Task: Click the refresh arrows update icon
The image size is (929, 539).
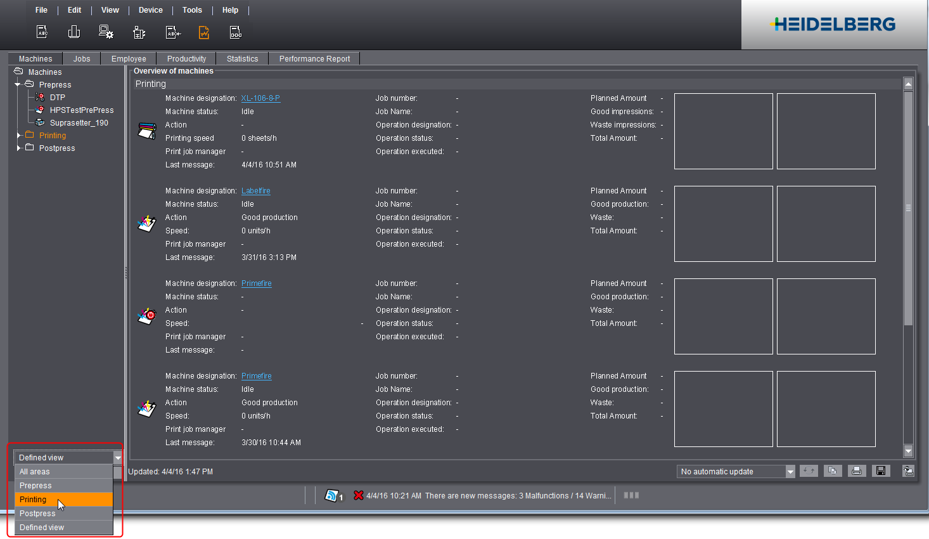Action: click(809, 471)
